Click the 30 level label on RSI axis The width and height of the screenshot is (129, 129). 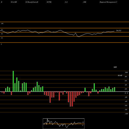pos(2,38)
